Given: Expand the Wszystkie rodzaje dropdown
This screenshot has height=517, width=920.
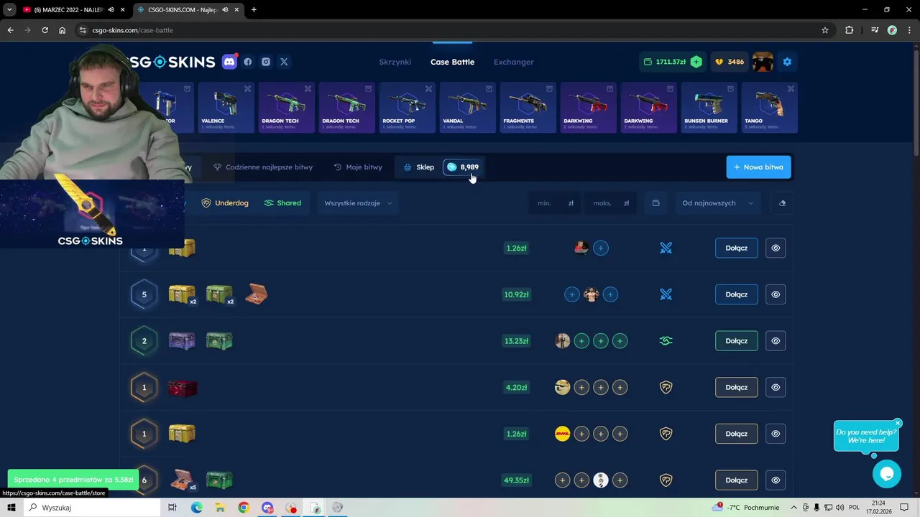Looking at the screenshot, I should pyautogui.click(x=358, y=203).
